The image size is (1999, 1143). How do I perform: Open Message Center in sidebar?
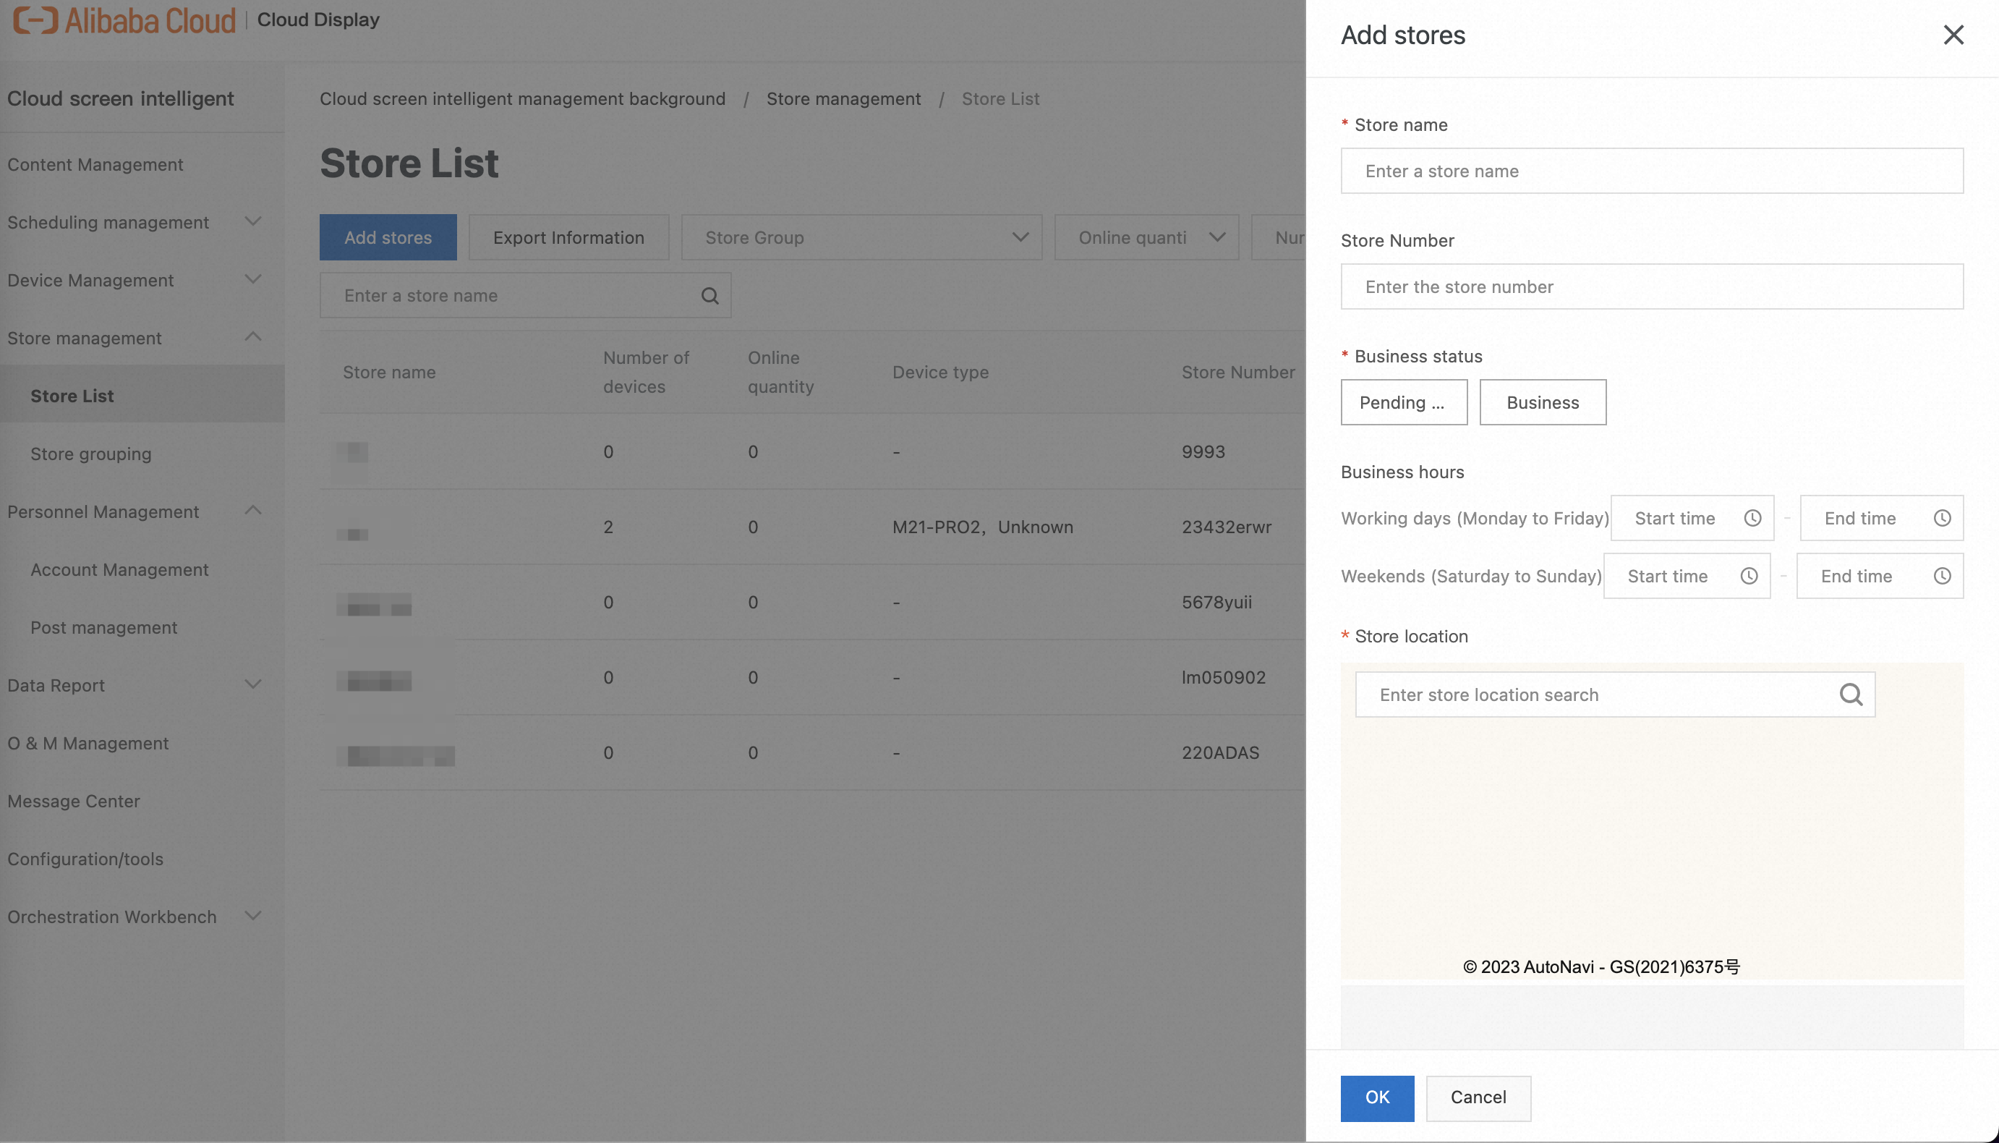coord(74,801)
